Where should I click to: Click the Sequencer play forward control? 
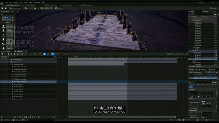[x=28, y=117]
